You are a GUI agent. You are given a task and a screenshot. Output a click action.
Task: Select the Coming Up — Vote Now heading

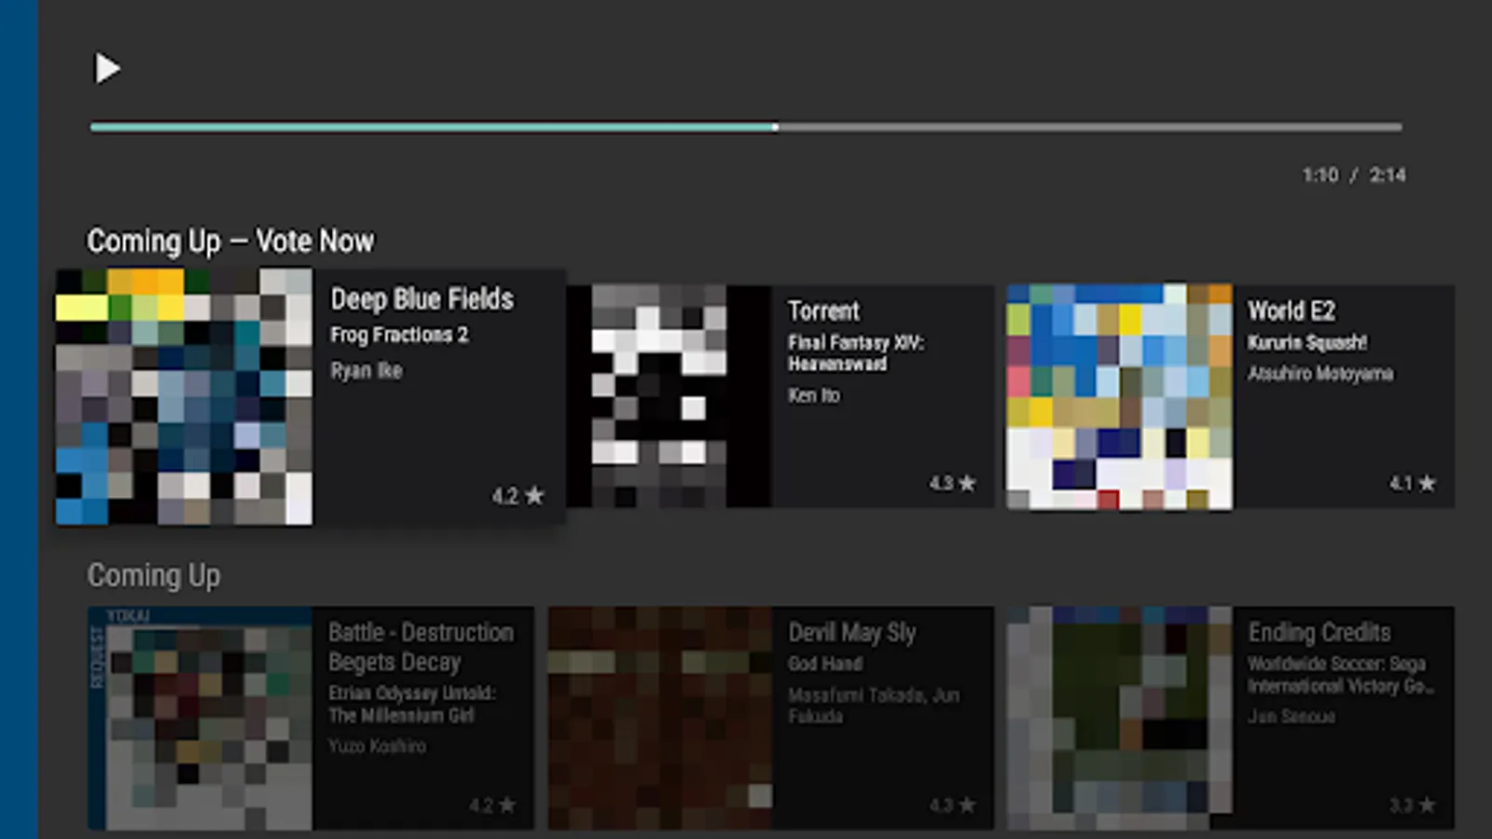pos(230,241)
